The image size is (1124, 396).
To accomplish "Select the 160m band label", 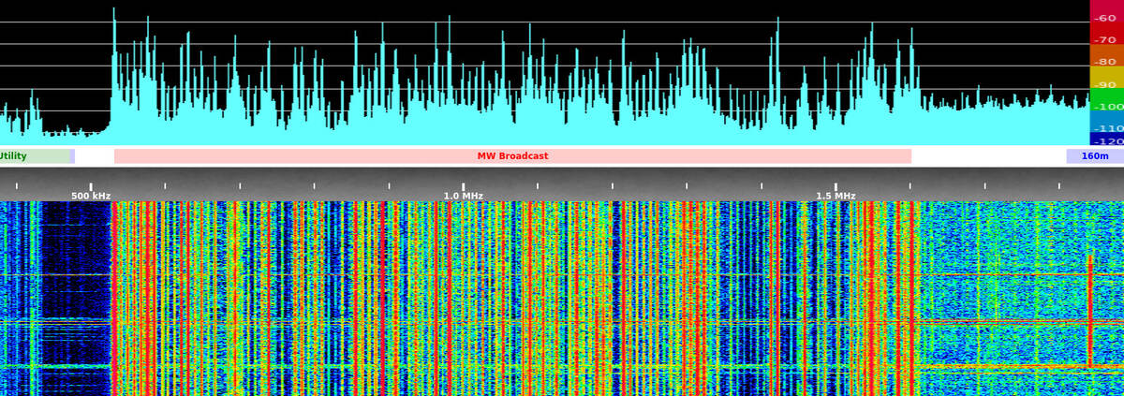I will tap(1095, 156).
